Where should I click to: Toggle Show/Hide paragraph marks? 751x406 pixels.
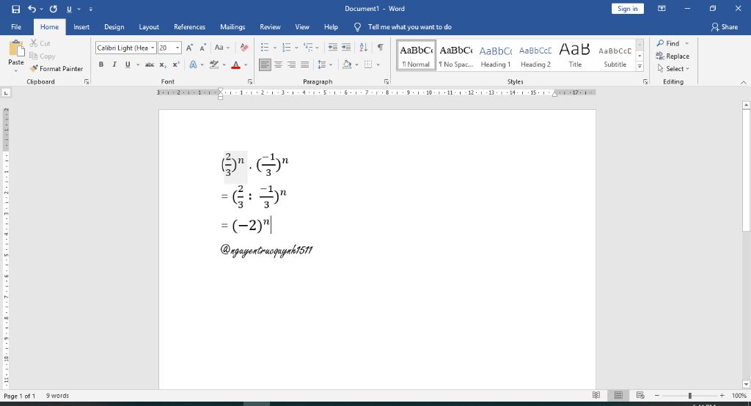[x=381, y=48]
